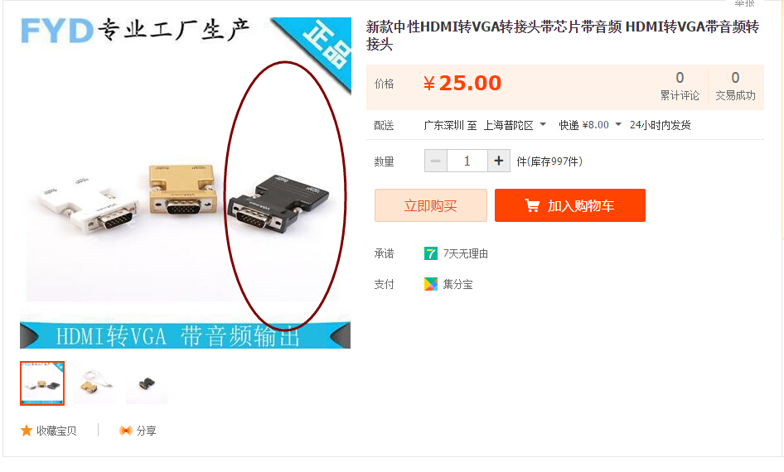784x472 pixels.
Task: Click the green 7-day return icon
Action: point(430,253)
